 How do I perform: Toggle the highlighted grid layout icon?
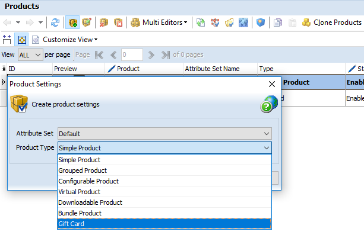21,40
